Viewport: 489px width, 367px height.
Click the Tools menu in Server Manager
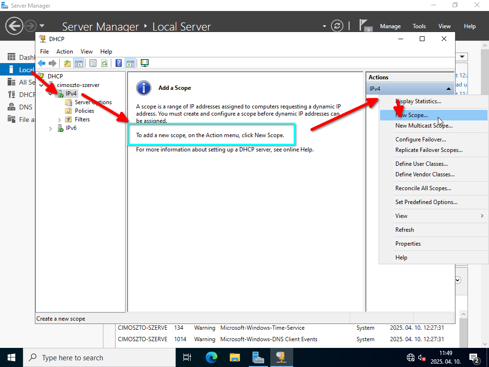pos(419,26)
